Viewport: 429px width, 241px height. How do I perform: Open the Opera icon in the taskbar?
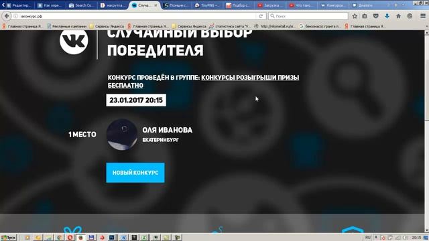tap(70, 238)
